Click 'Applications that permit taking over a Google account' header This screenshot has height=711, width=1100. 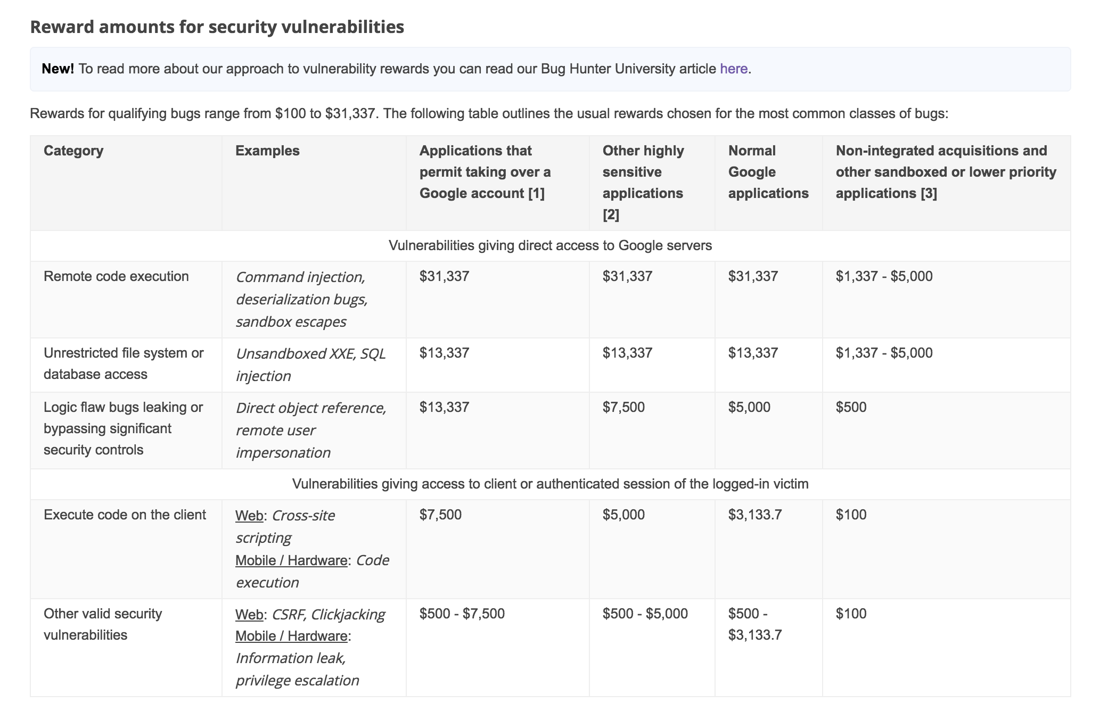[x=485, y=172]
